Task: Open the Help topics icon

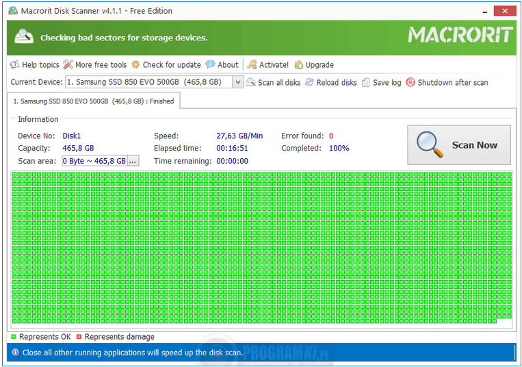Action: [14, 64]
